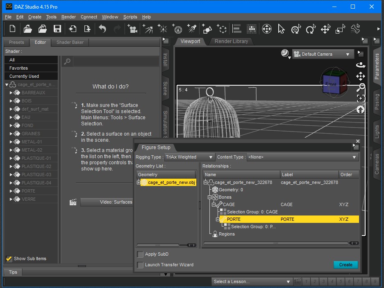Viewport: 384px width, 288px height.
Task: Select the CAGE bone row
Action: (x=281, y=204)
